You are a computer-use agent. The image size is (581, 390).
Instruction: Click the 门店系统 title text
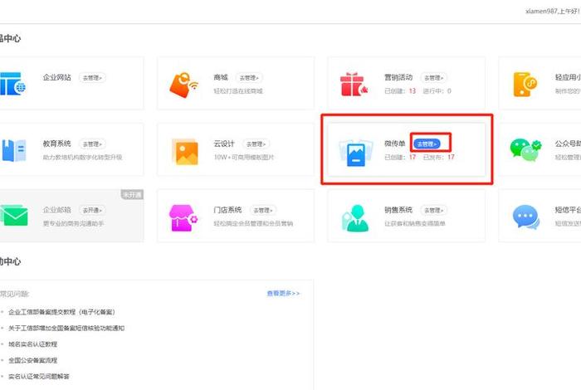[x=227, y=210]
